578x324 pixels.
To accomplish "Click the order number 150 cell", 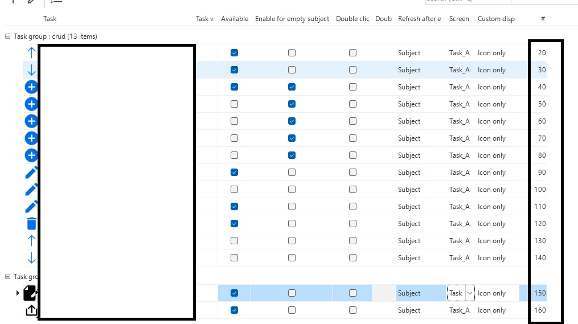I will click(540, 293).
